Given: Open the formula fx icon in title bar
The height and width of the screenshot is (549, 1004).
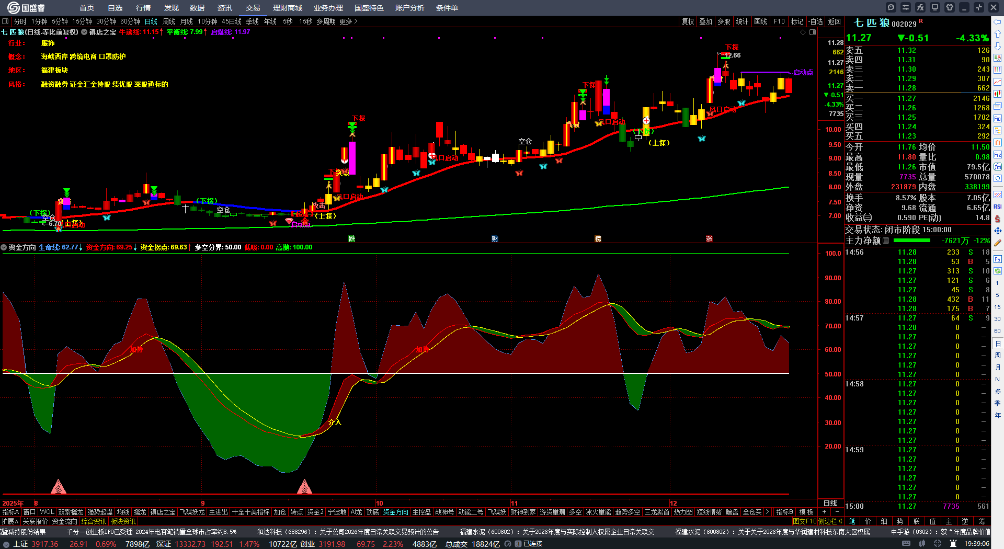Looking at the screenshot, I should [x=920, y=7].
